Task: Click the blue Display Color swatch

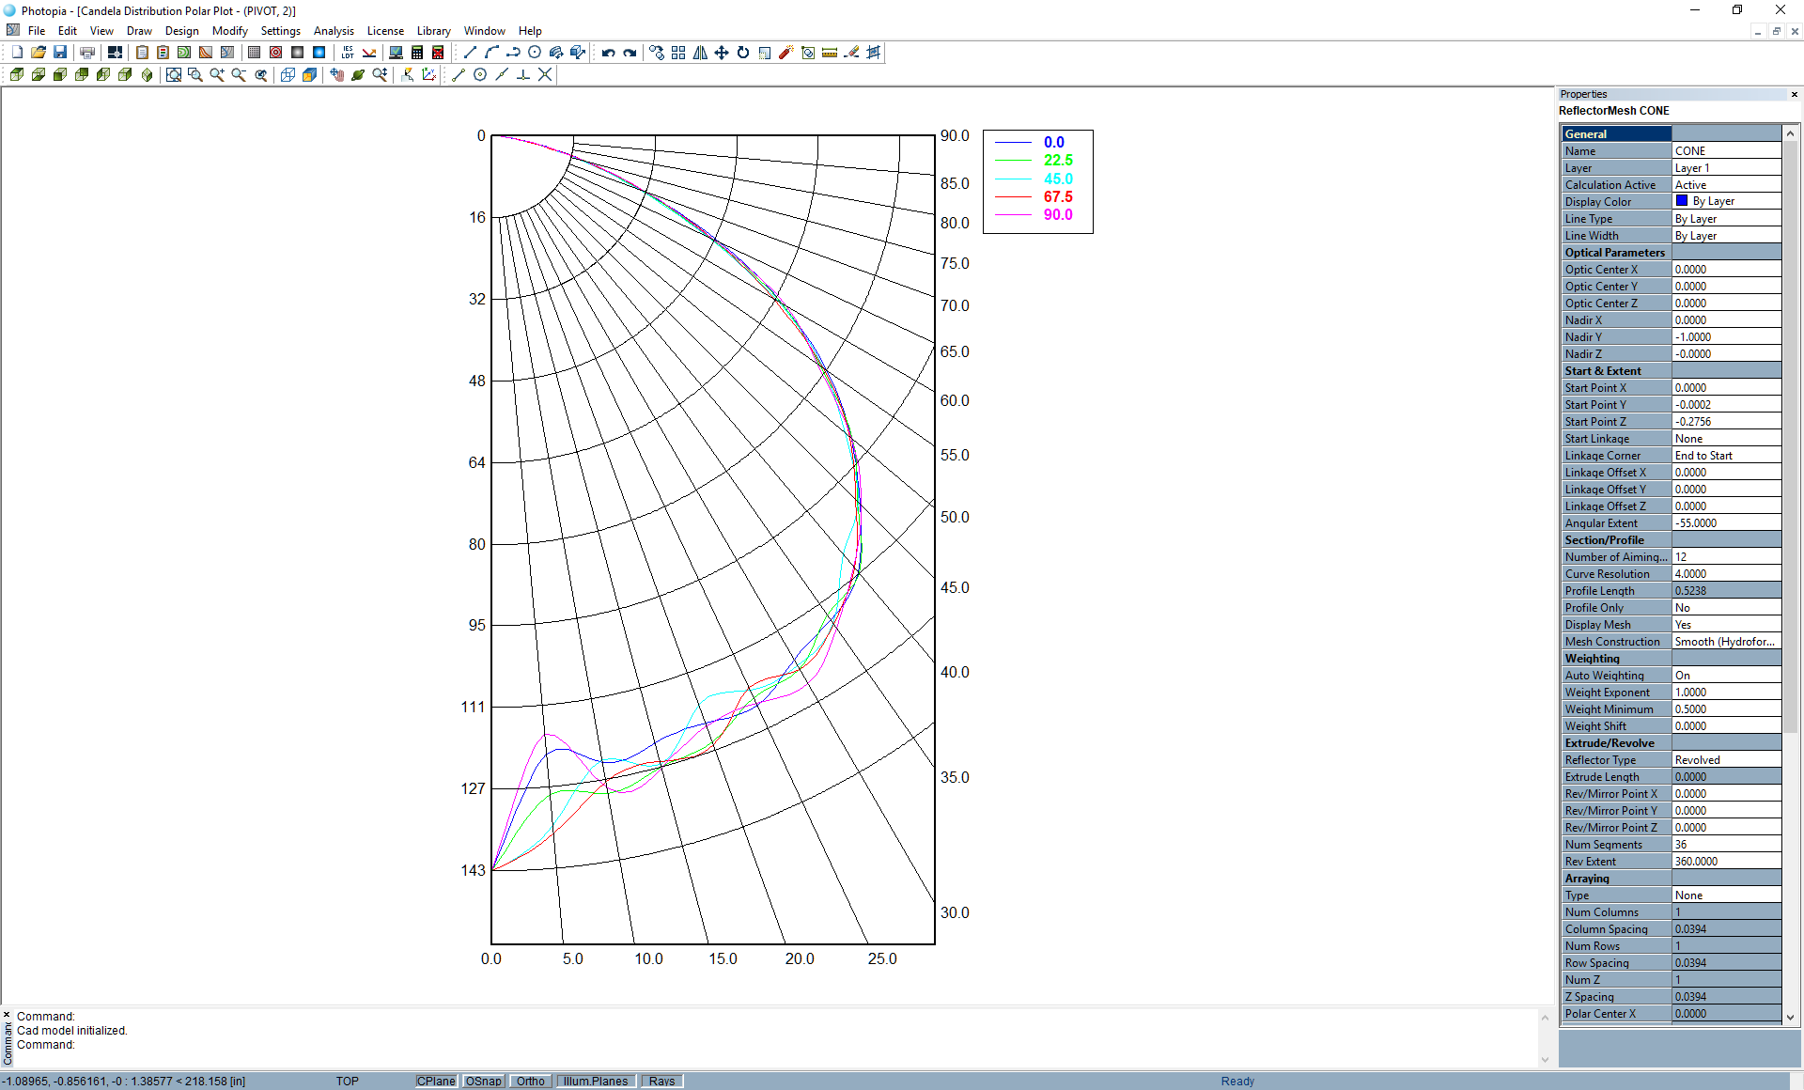Action: pos(1682,201)
